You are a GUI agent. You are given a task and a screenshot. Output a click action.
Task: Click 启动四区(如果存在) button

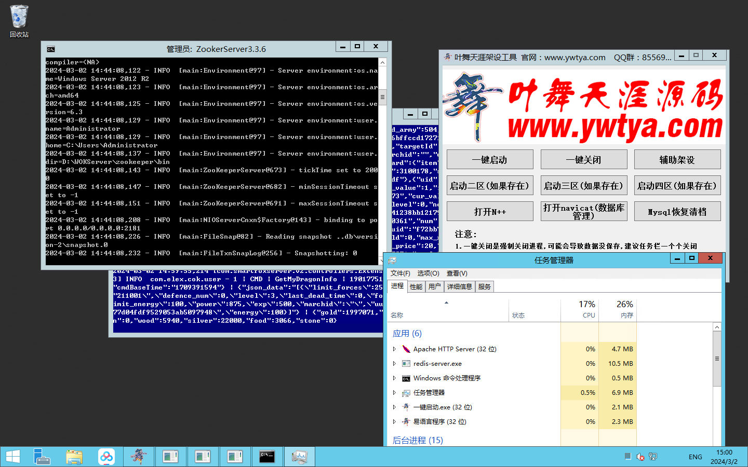click(x=677, y=185)
